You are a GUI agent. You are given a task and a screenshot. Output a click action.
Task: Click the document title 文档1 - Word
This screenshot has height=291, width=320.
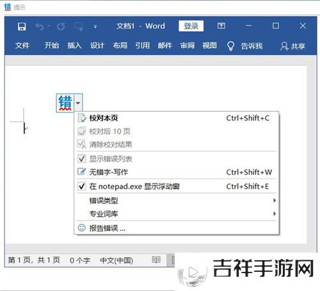[x=141, y=26]
